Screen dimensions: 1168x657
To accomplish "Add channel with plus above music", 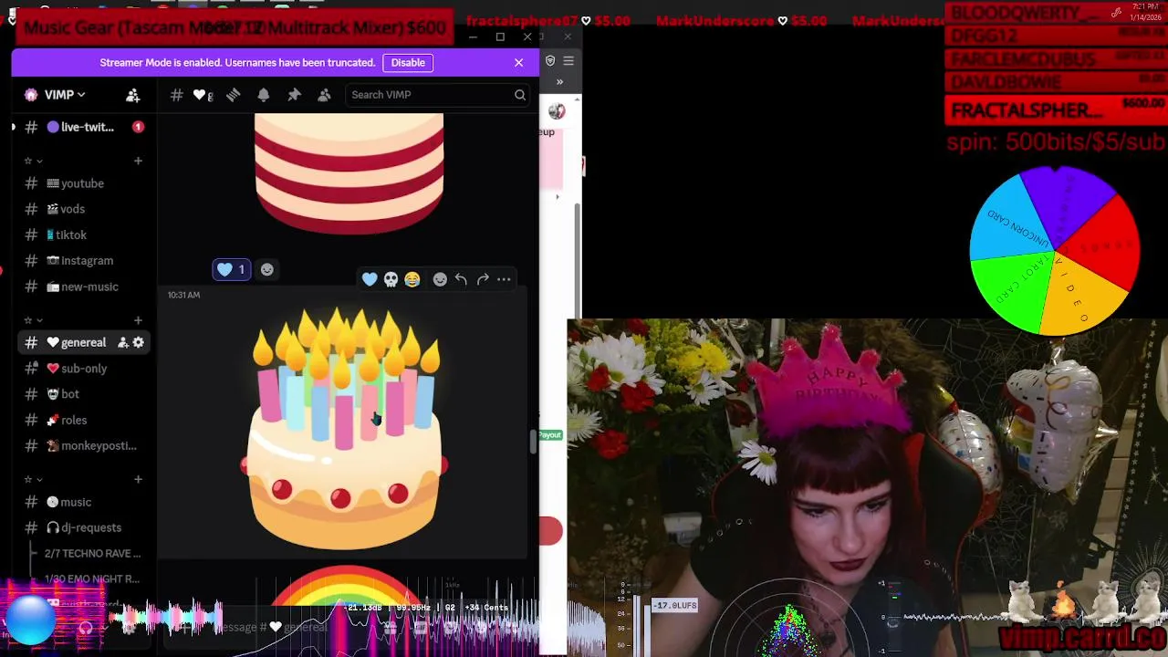I will [x=138, y=479].
